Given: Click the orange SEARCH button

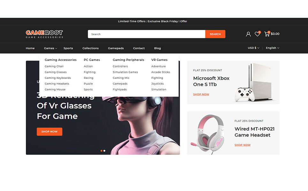Looking at the screenshot, I should (x=215, y=34).
